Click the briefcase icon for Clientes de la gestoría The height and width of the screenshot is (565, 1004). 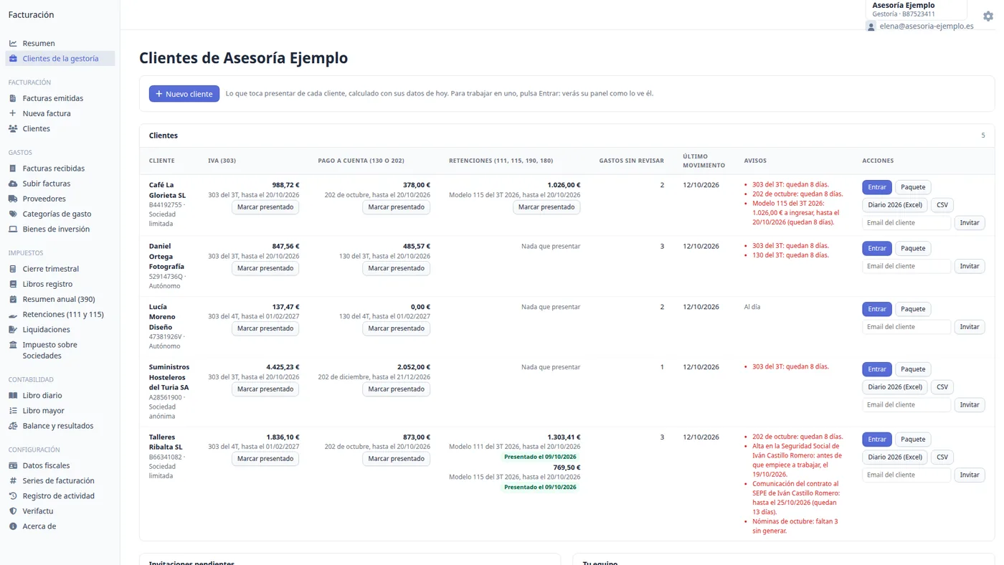[13, 59]
